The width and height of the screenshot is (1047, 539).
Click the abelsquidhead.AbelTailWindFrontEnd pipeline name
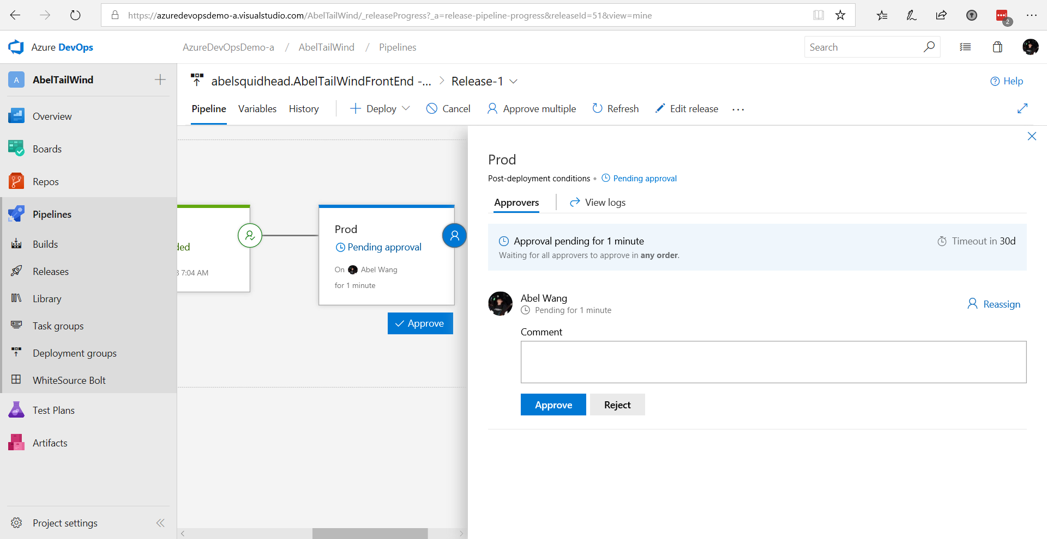click(x=321, y=81)
